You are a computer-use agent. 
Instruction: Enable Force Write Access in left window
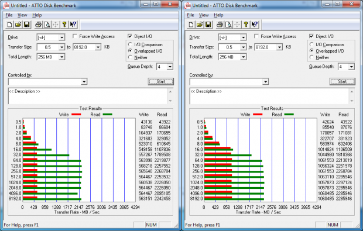(x=75, y=36)
